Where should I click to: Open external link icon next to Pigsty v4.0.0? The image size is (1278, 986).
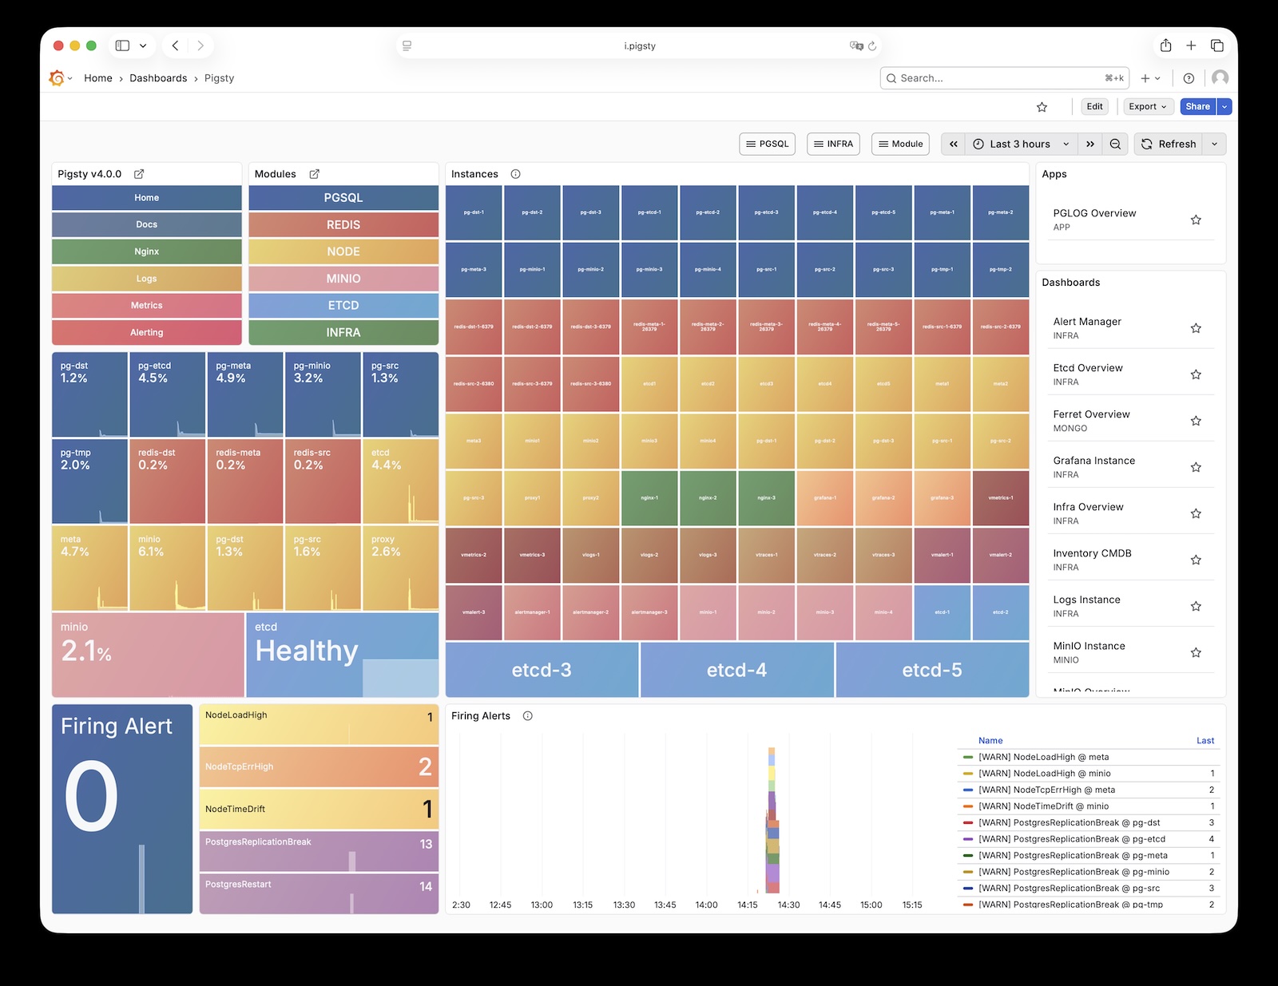click(x=139, y=174)
